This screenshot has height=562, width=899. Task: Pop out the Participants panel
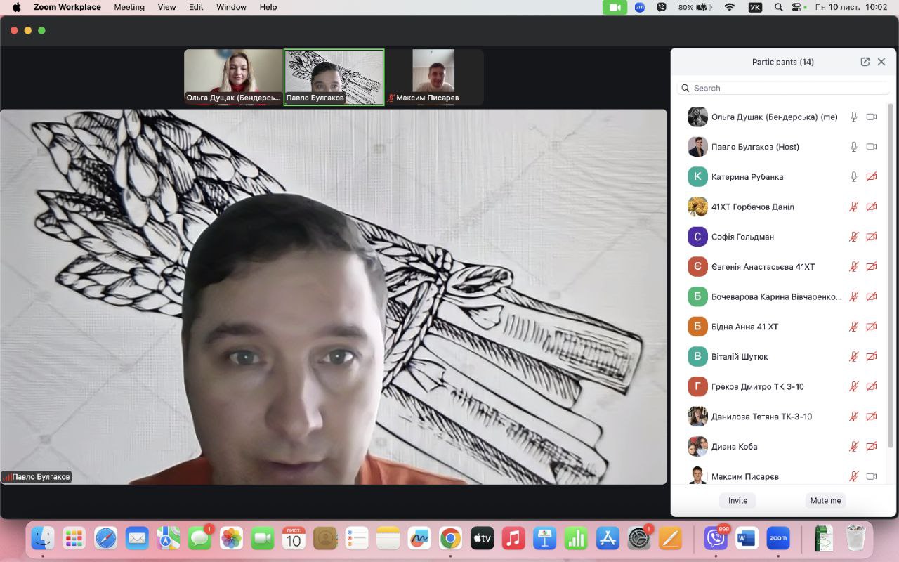tap(865, 62)
